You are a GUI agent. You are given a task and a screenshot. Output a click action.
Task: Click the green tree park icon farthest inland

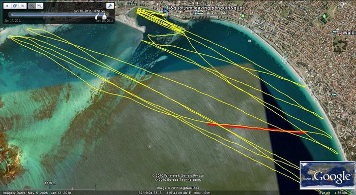[324, 16]
